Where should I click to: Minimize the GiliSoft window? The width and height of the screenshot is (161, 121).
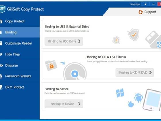pyautogui.click(x=154, y=4)
